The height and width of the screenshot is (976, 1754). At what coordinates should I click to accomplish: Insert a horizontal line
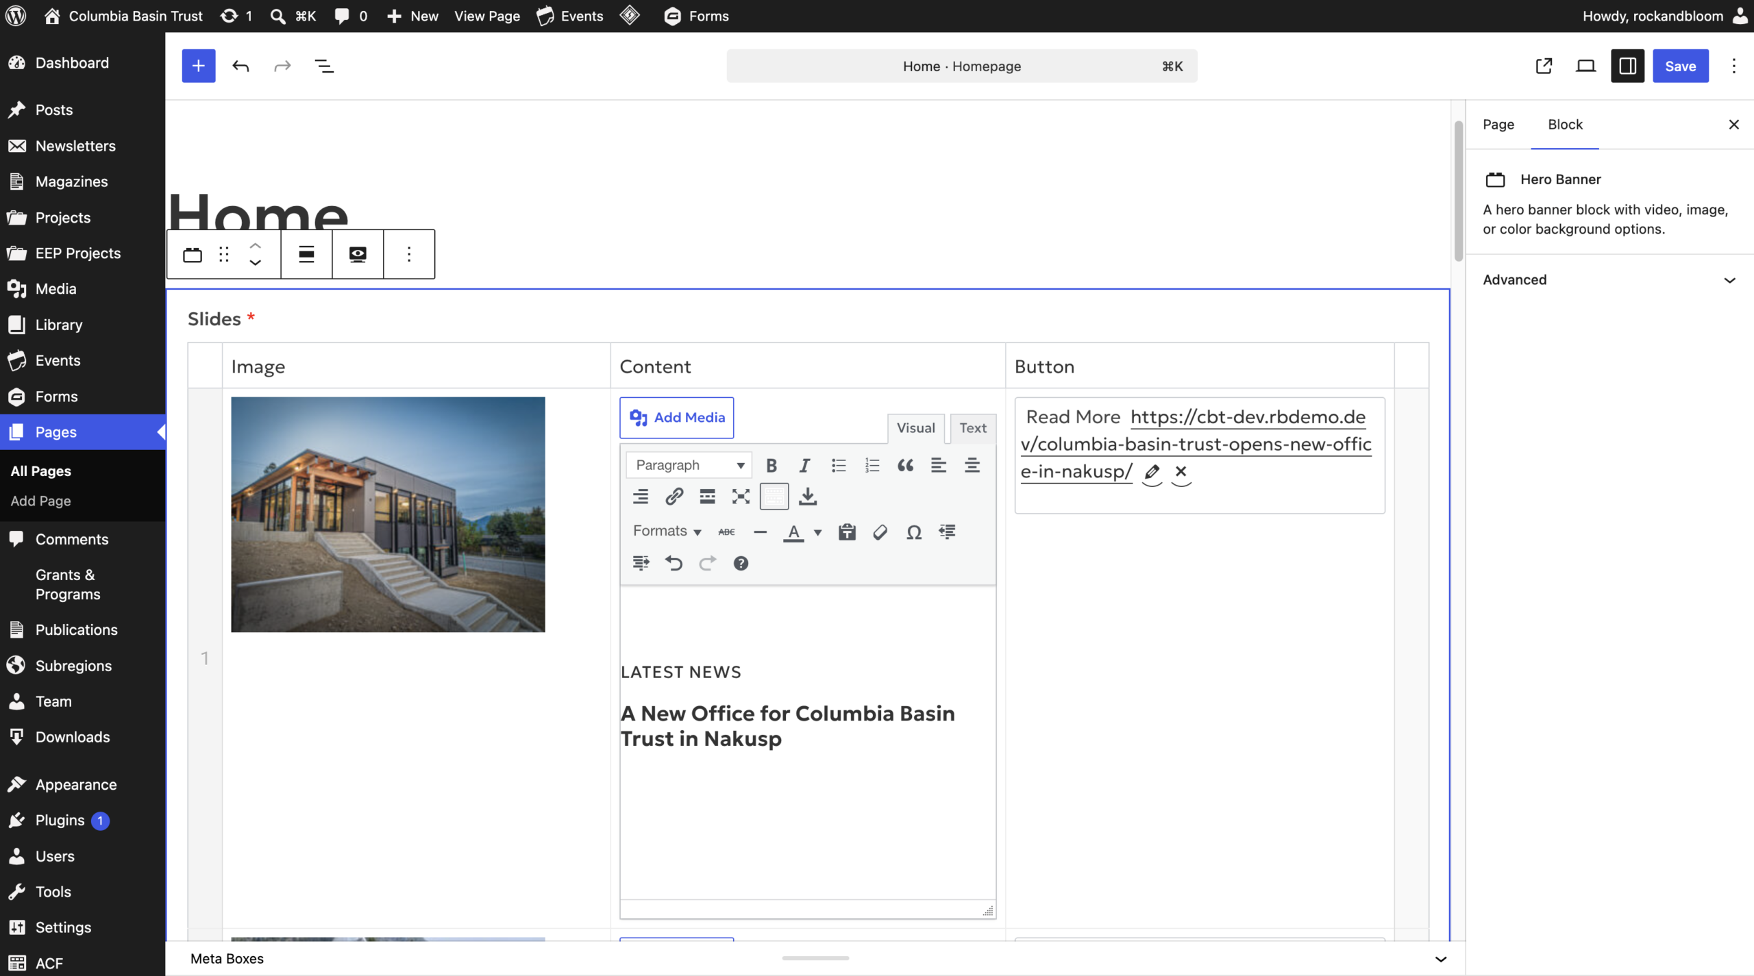761,531
